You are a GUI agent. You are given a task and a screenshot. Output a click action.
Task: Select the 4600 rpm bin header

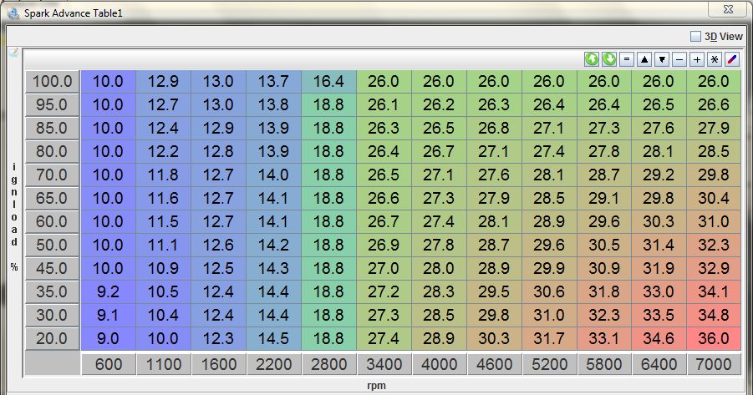point(494,364)
